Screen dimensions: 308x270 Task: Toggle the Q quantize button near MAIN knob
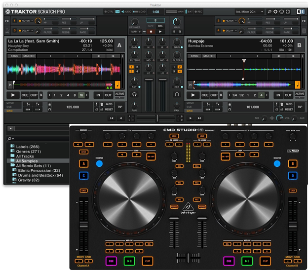180,32
